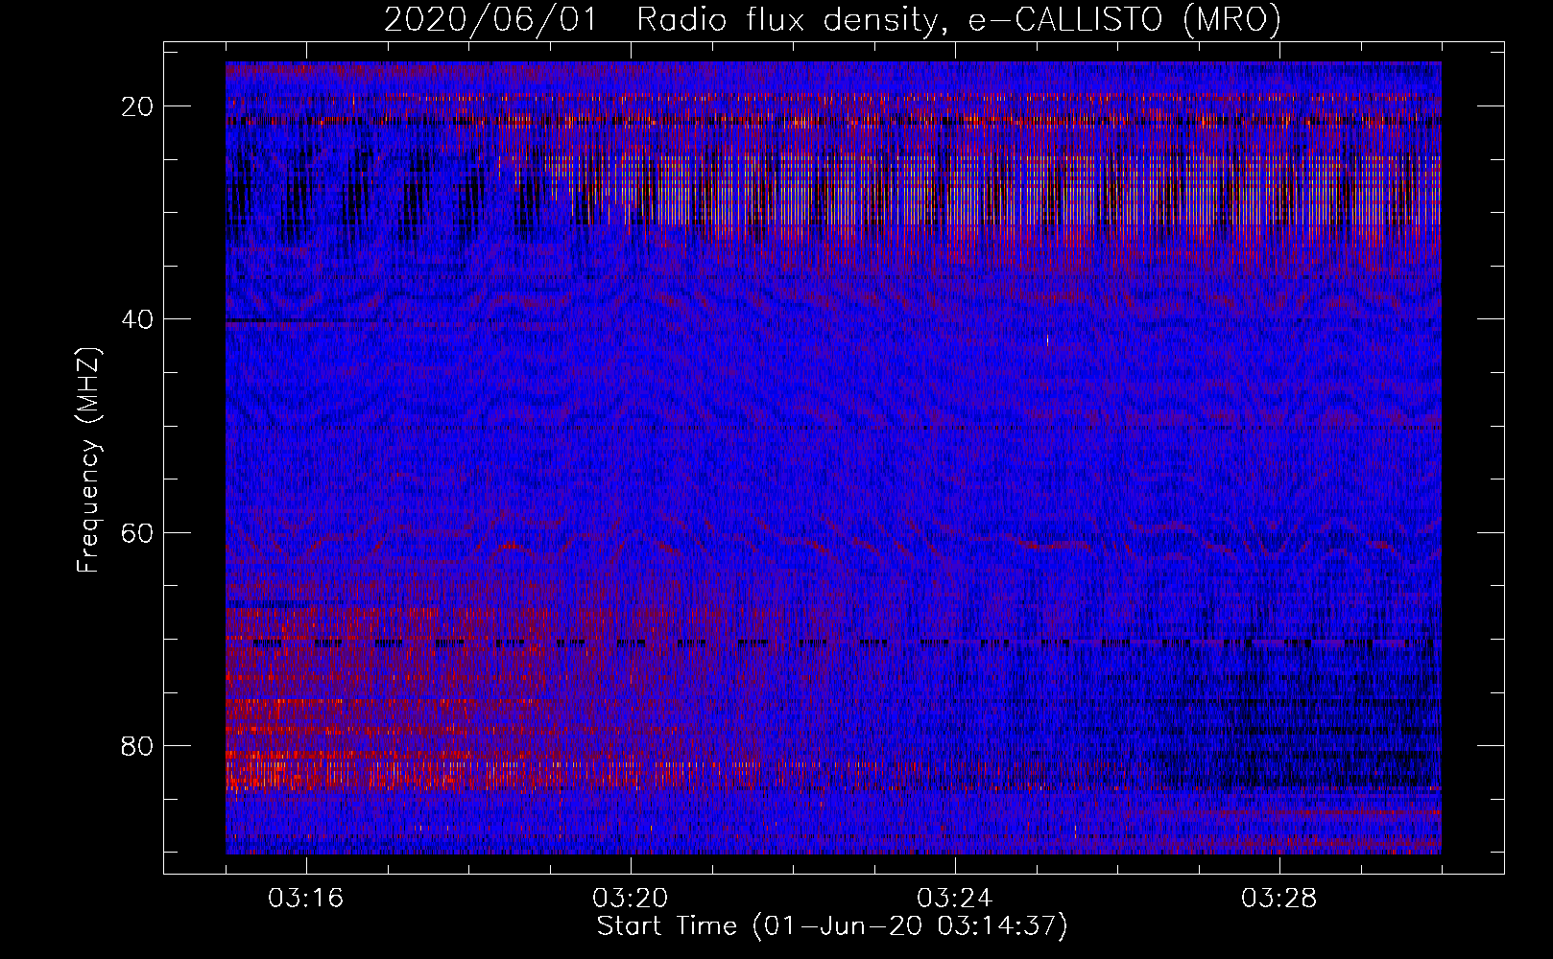Image resolution: width=1553 pixels, height=959 pixels.
Task: Click the Frequency (MHZ) axis label
Action: (88, 459)
